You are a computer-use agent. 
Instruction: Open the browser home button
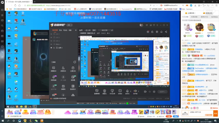19,5
